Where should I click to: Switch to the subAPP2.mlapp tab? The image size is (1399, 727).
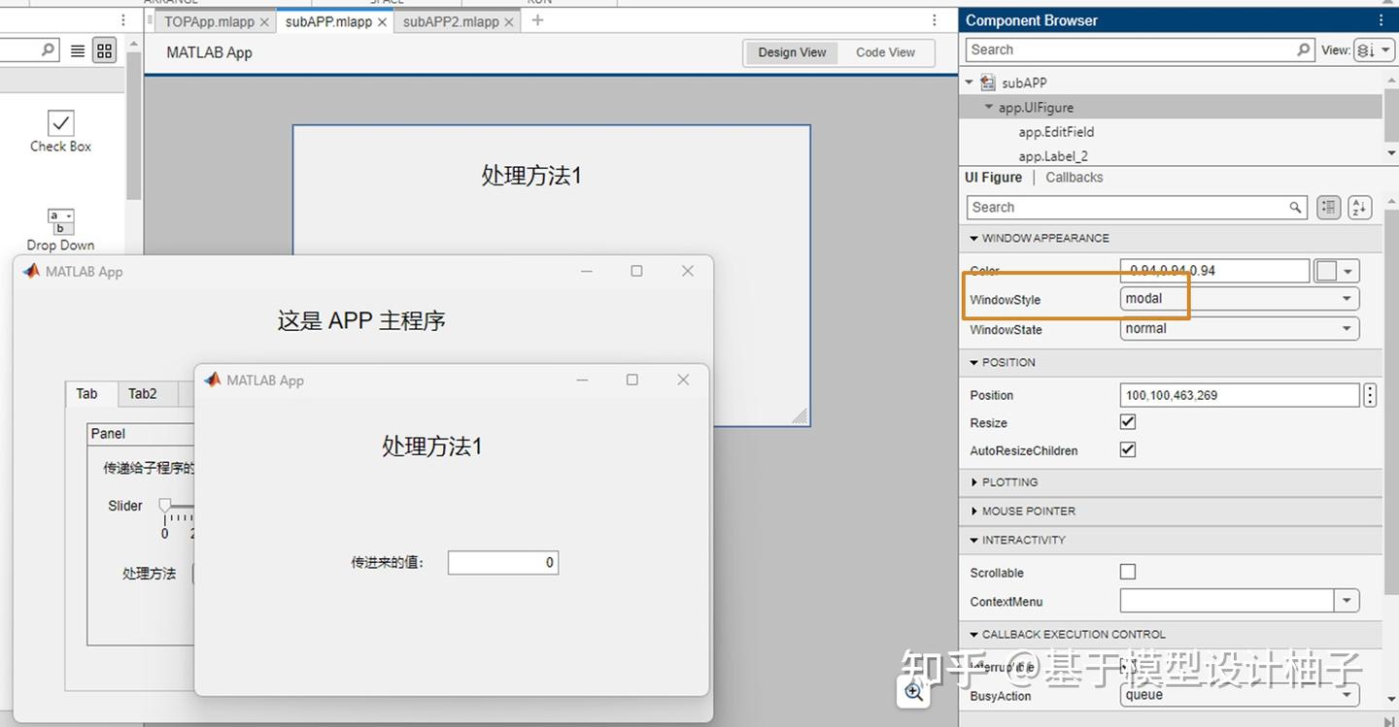[x=449, y=20]
